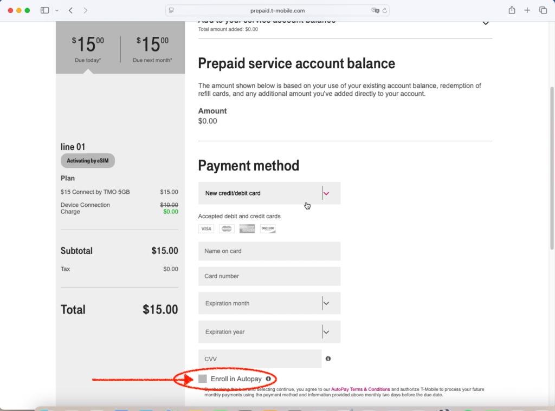Image resolution: width=555 pixels, height=411 pixels.
Task: Reload the page with refresh icon
Action: pyautogui.click(x=385, y=10)
